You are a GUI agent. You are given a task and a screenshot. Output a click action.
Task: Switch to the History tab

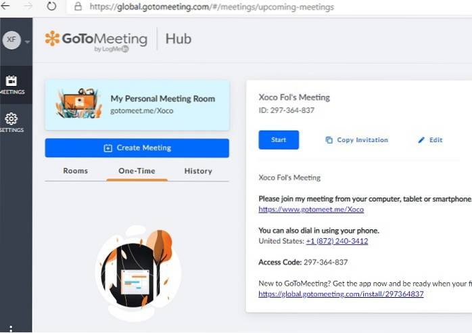click(198, 171)
